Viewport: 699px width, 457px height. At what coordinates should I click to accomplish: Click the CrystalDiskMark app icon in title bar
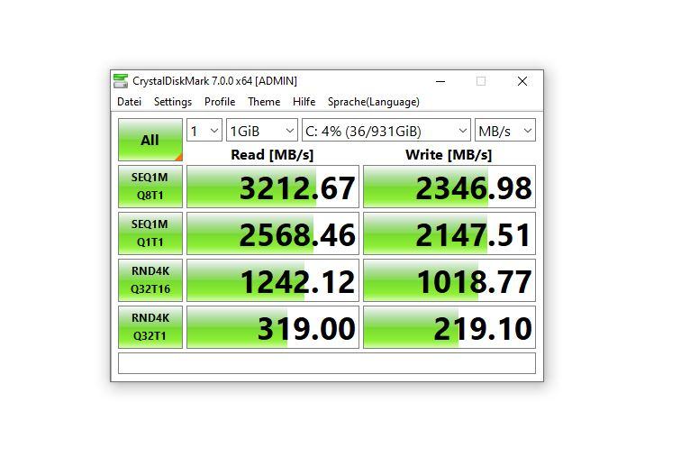(x=121, y=81)
